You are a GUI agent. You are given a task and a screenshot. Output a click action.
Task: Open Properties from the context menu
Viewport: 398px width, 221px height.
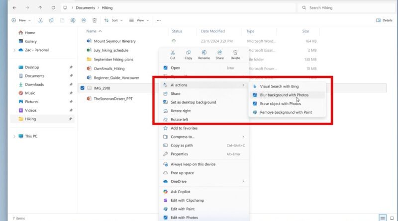tap(204, 154)
